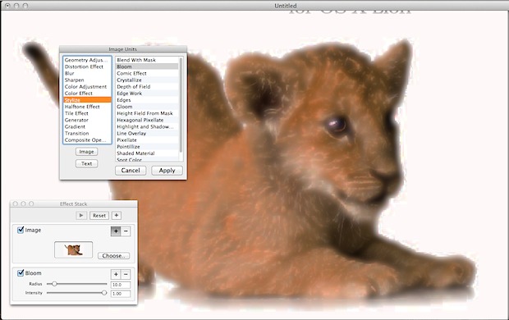Click the Radius slider handle
Image resolution: width=509 pixels, height=320 pixels.
tap(54, 284)
